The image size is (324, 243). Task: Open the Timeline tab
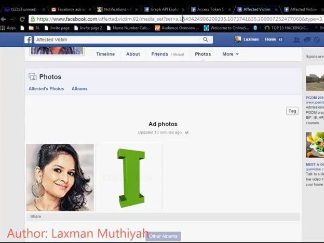pyautogui.click(x=105, y=54)
